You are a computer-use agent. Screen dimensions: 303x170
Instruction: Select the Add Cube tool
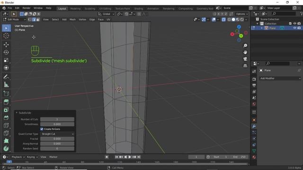click(x=6, y=93)
